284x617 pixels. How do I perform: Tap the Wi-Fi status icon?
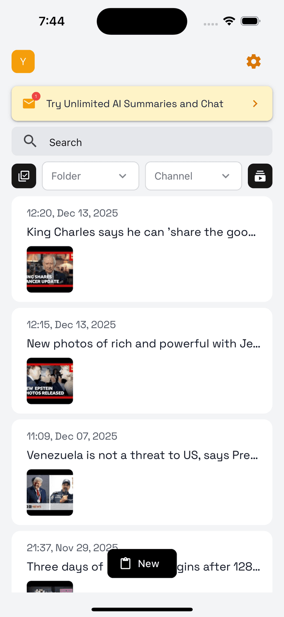click(x=229, y=20)
